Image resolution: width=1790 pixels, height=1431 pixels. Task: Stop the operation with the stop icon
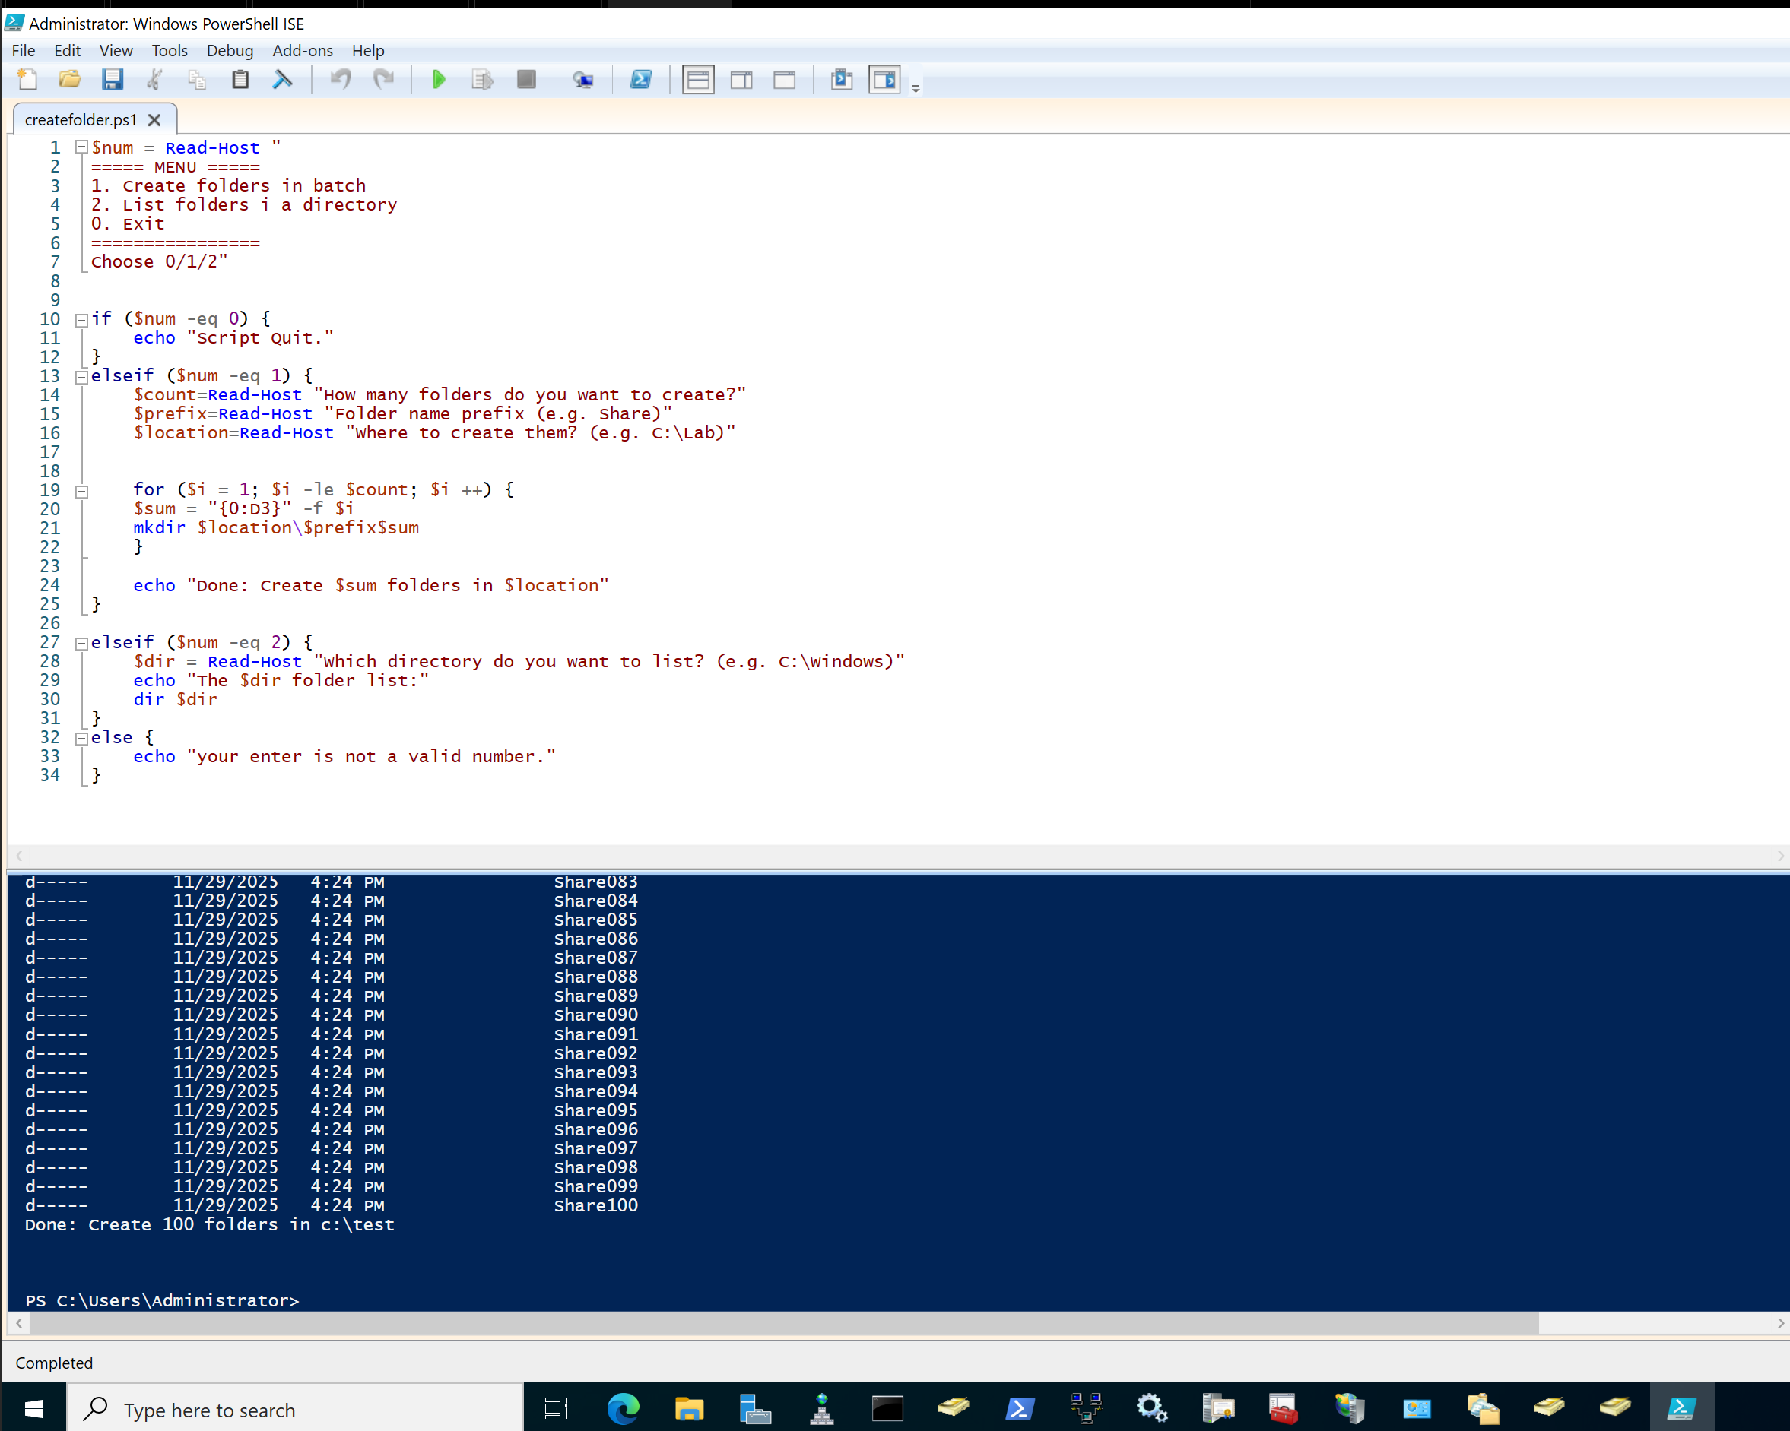coord(525,80)
